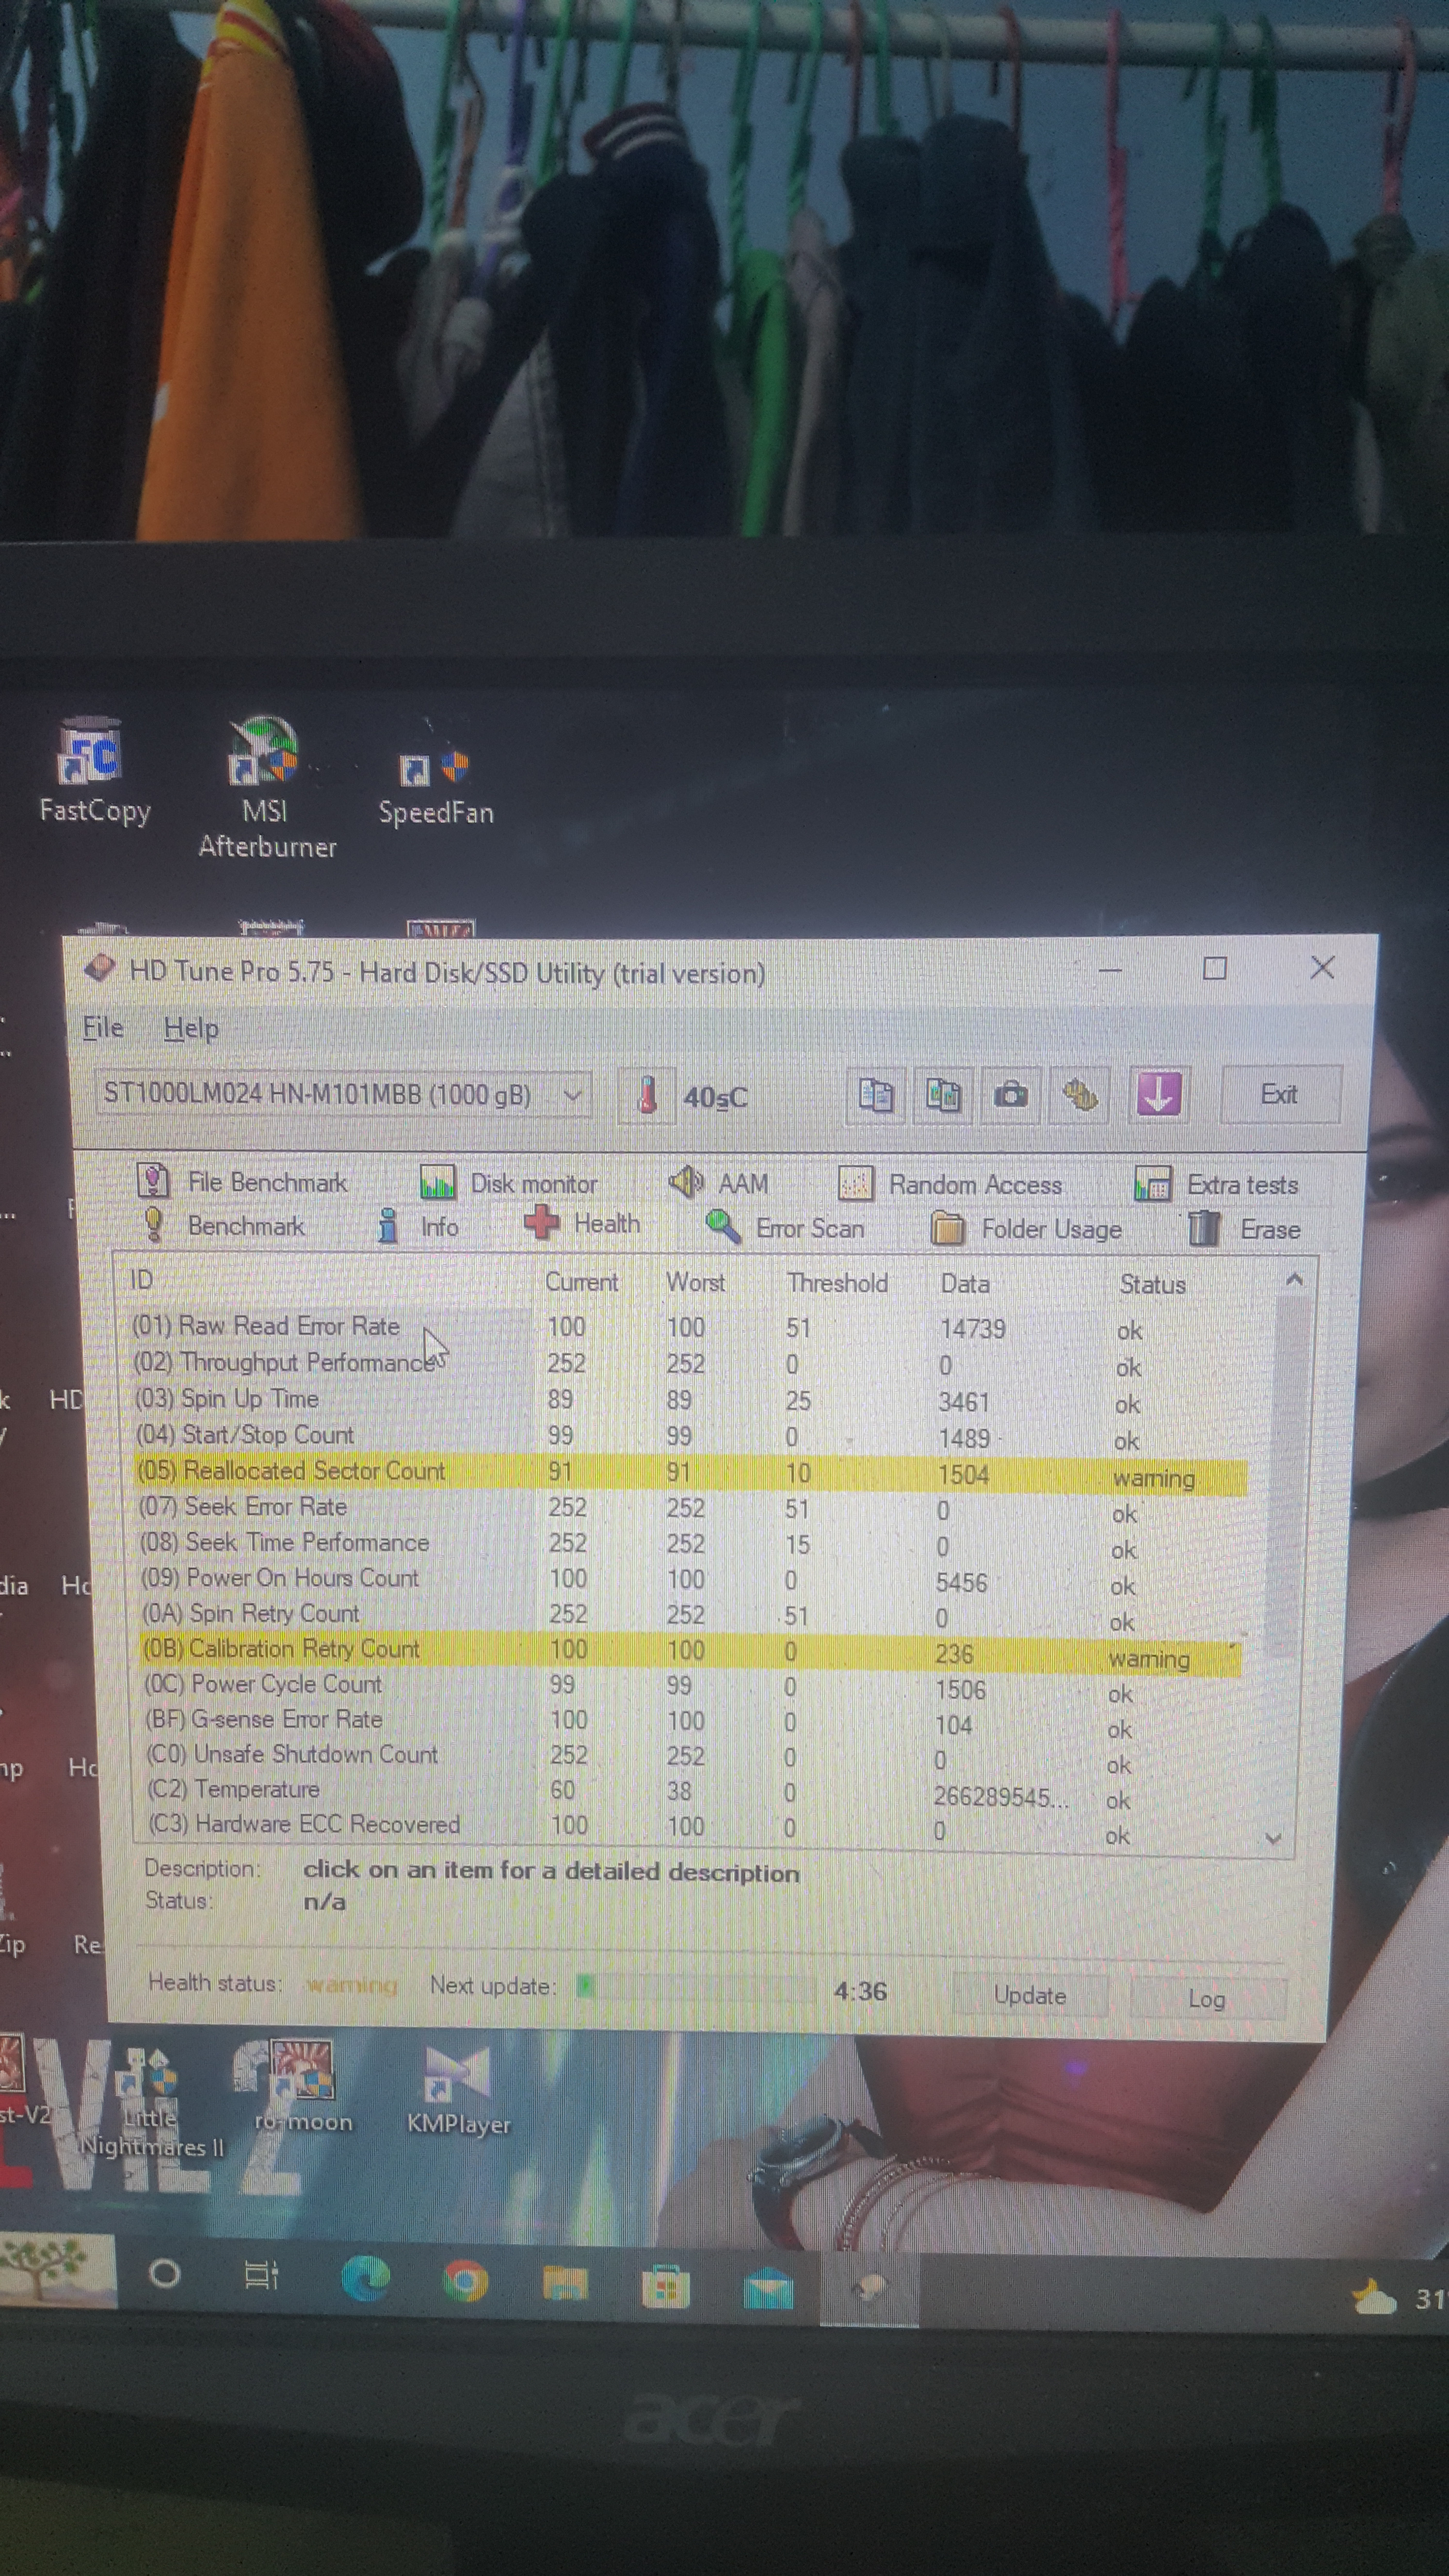Click the copy to clipboard toolbar icon
Image resolution: width=1449 pixels, height=2576 pixels.
click(875, 1095)
